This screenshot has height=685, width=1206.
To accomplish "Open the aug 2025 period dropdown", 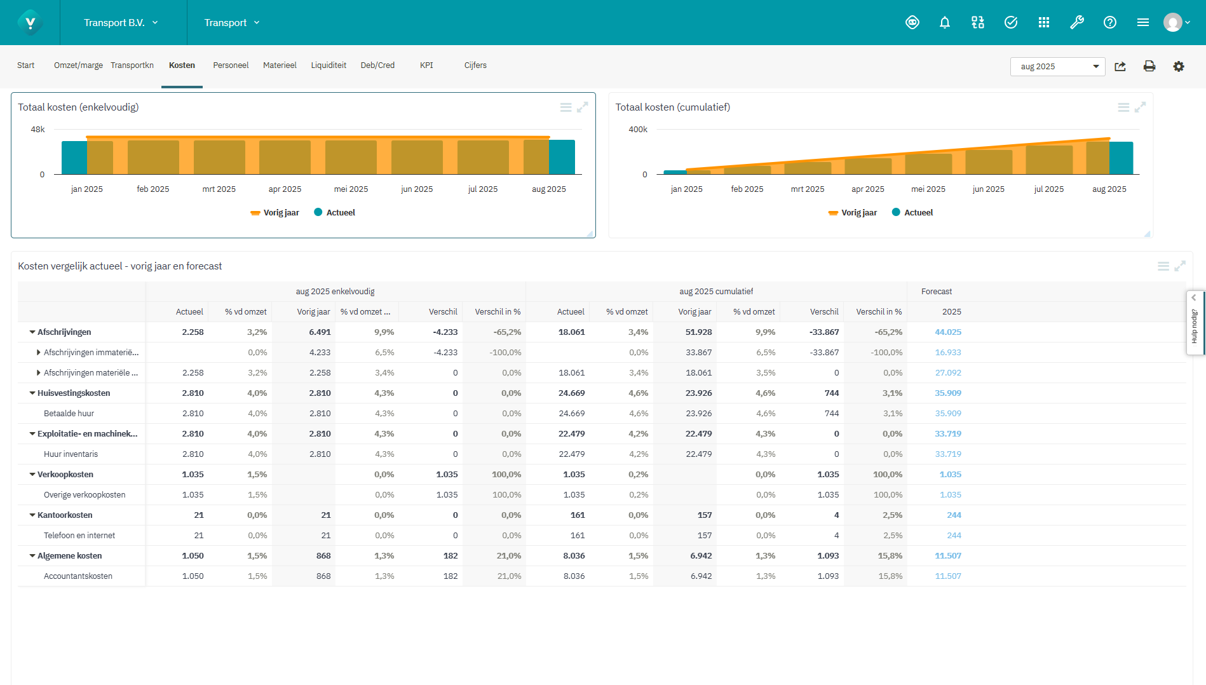I will tap(1057, 66).
